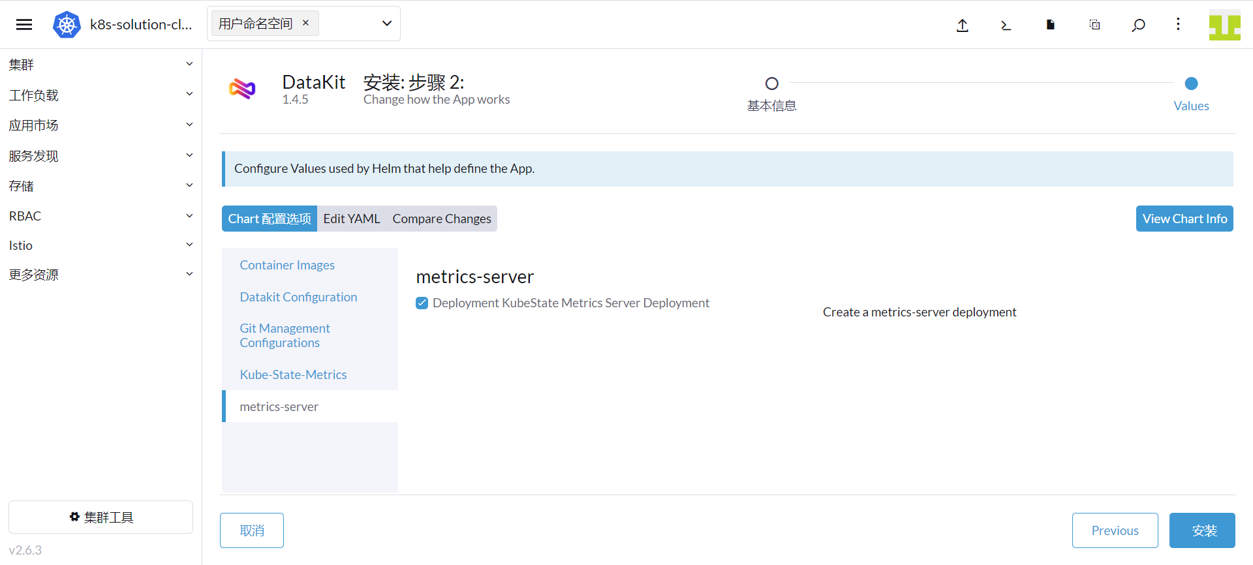Expand the 更多资源 sidebar section

tap(101, 275)
